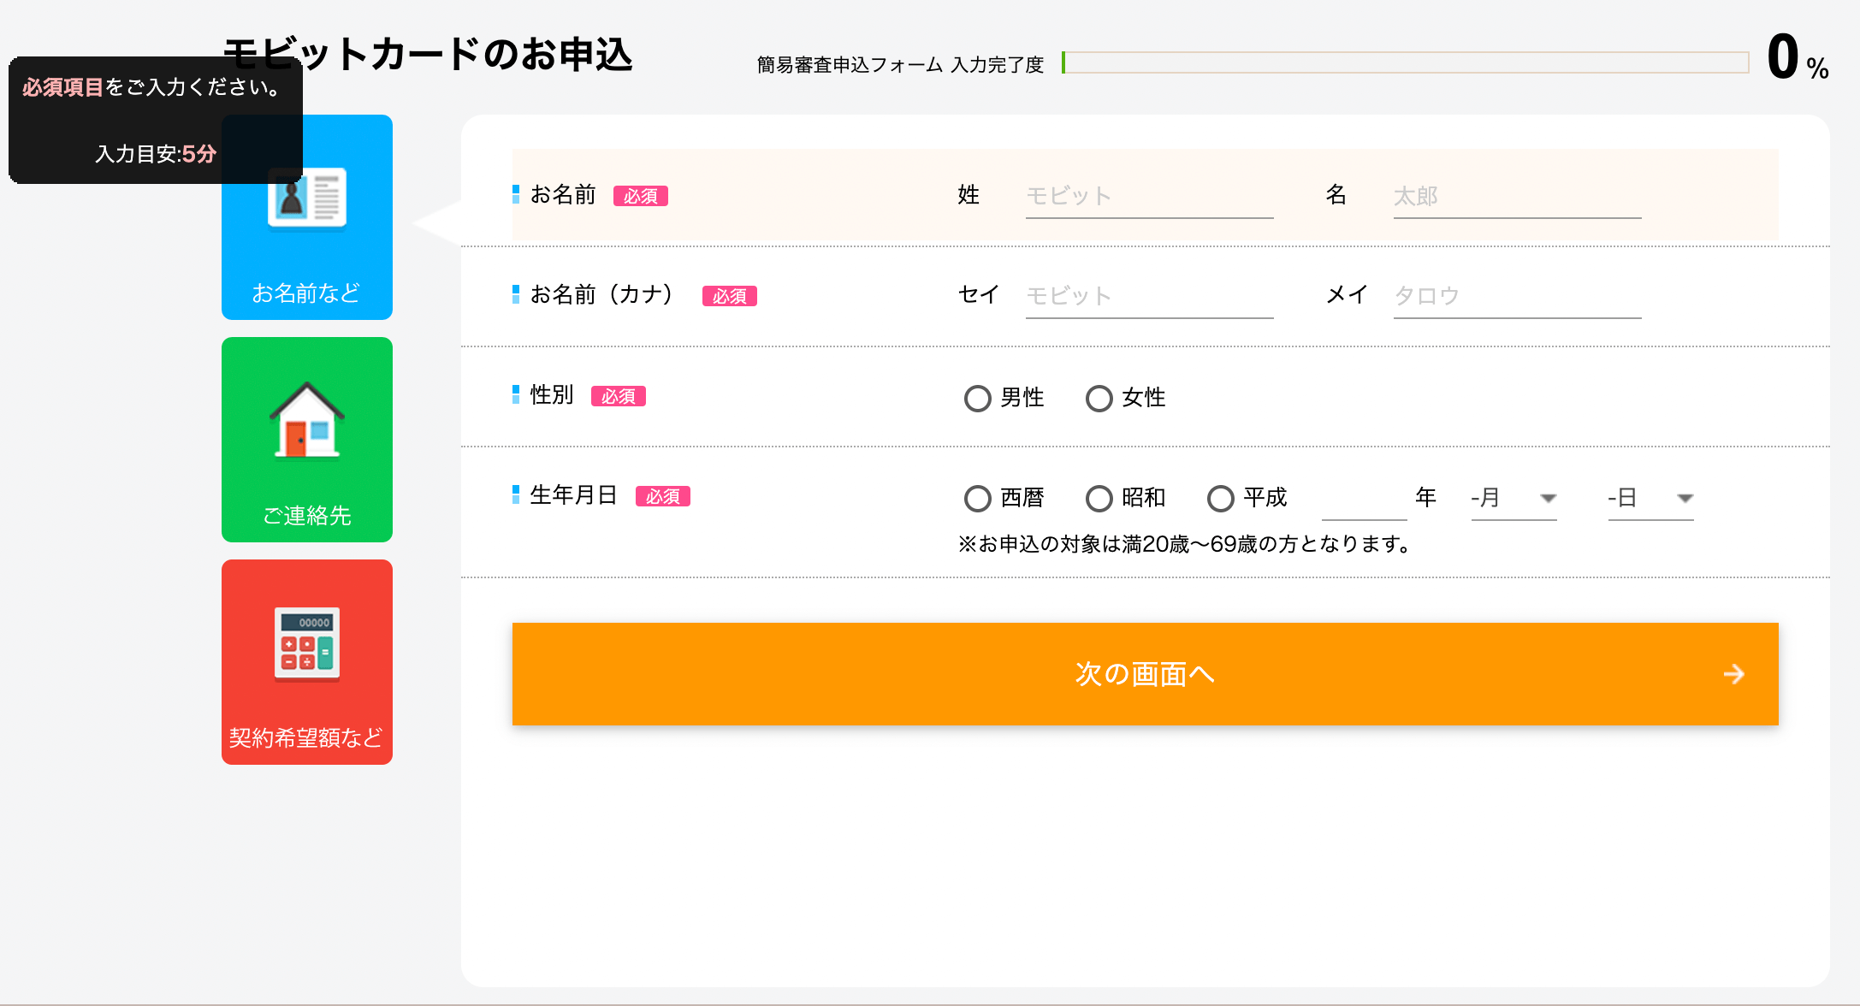Click the 必須項目をご入力ください tooltip
Image resolution: width=1860 pixels, height=1006 pixels.
(155, 120)
